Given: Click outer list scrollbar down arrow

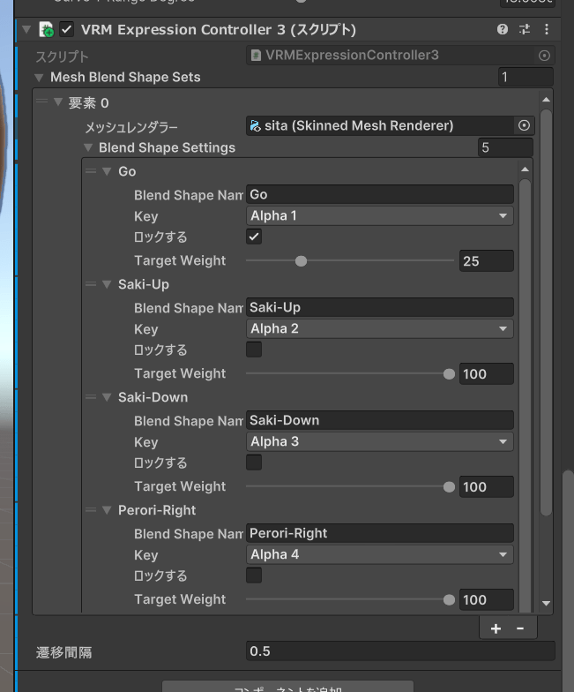Looking at the screenshot, I should 547,603.
